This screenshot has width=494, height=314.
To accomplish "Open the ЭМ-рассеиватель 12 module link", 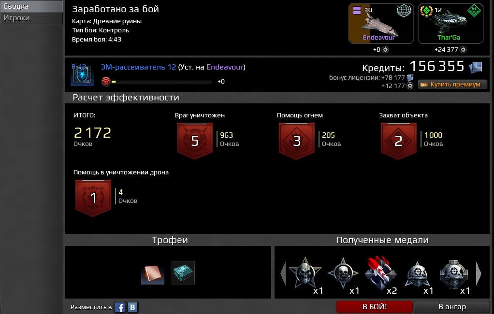I will (x=138, y=67).
